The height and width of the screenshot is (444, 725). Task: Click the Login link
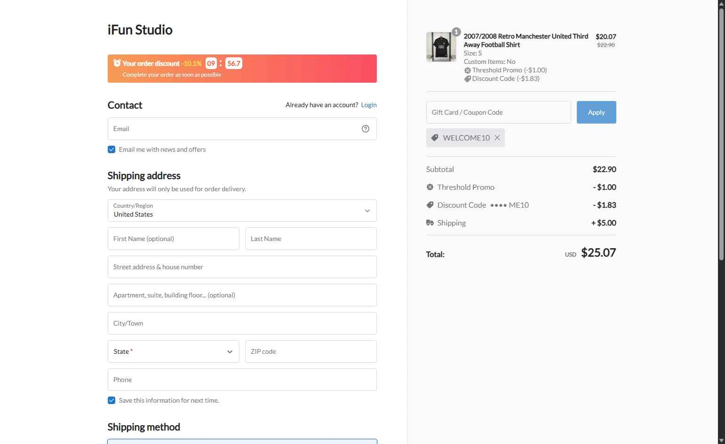369,105
